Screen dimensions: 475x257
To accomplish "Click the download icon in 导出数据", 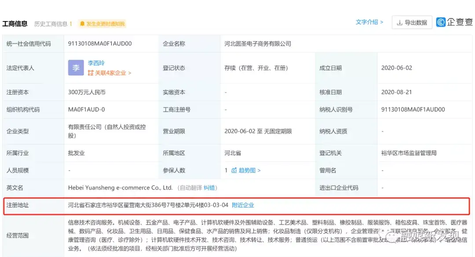I will click(x=399, y=23).
